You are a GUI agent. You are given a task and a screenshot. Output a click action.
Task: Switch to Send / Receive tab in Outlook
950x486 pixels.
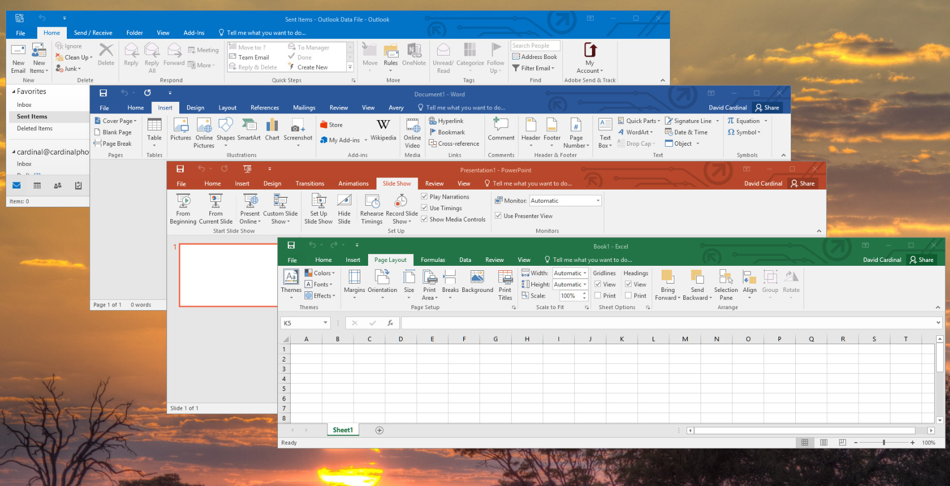point(93,33)
